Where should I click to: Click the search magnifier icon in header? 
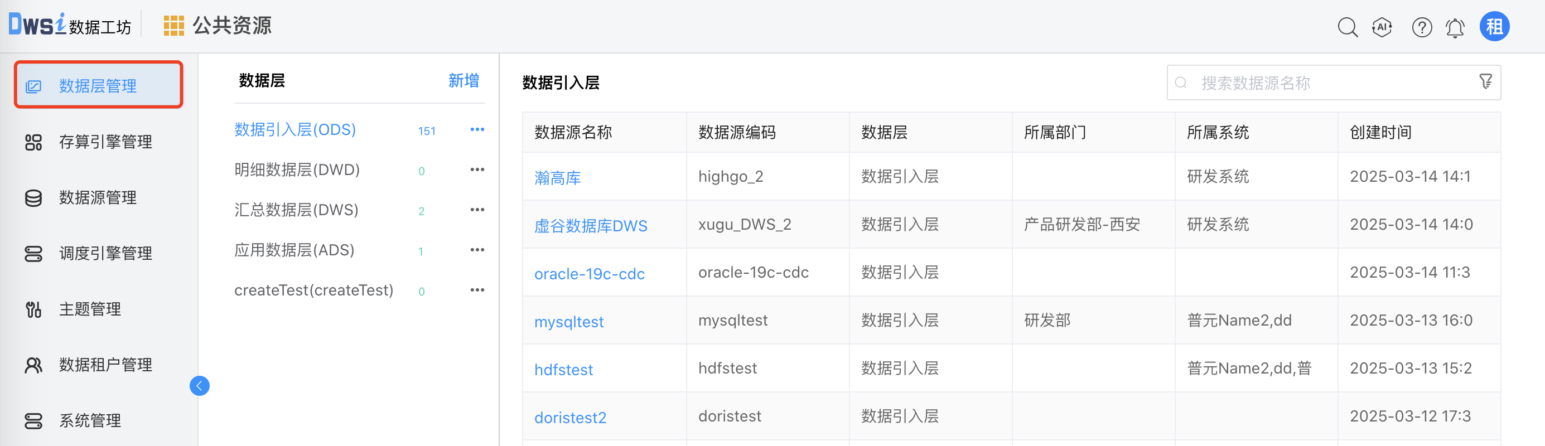pos(1347,27)
